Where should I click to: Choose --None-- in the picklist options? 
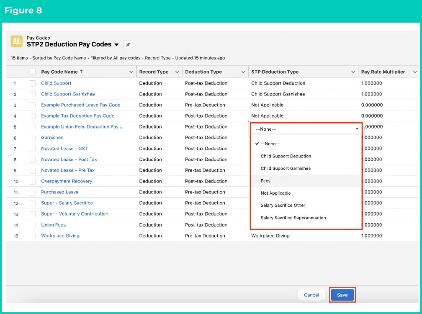pos(306,144)
